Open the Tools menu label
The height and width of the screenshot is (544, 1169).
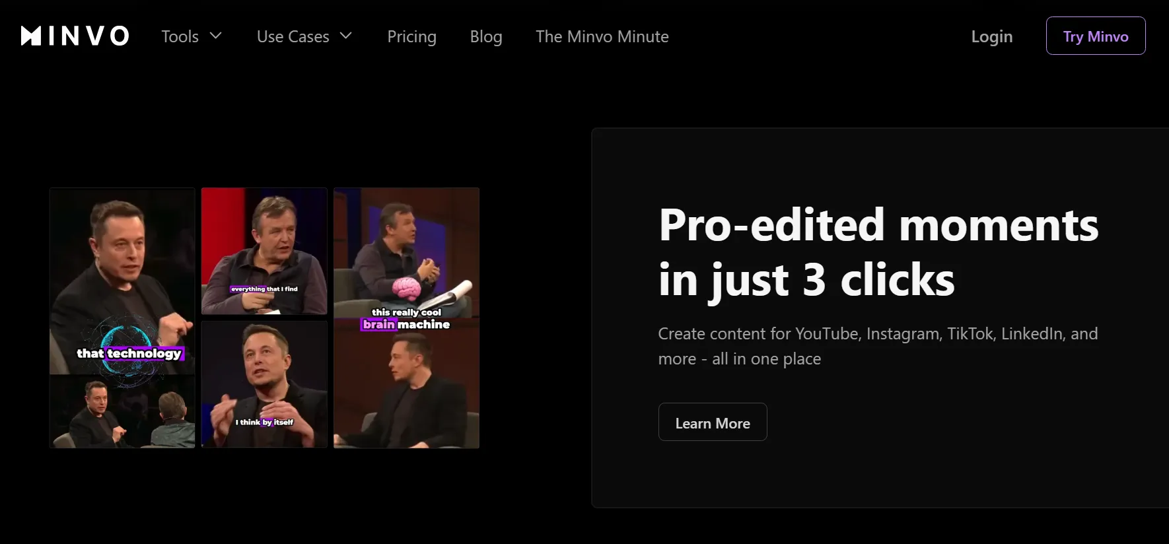tap(180, 37)
